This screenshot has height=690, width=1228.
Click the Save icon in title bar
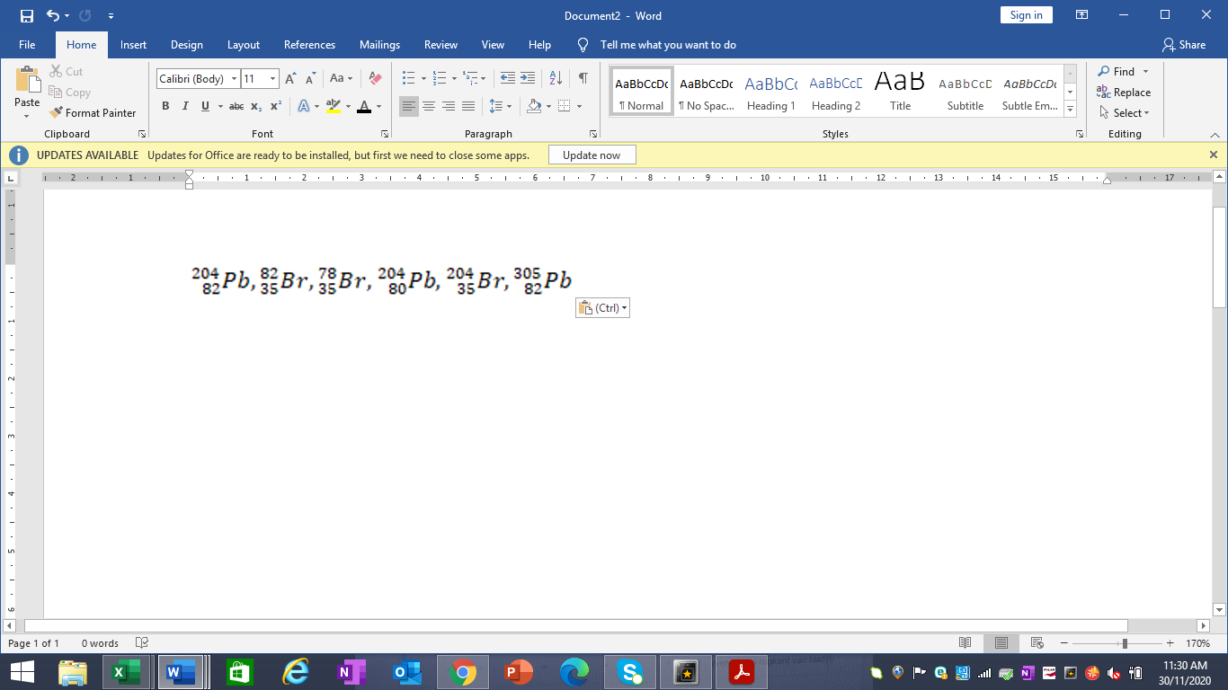[26, 15]
